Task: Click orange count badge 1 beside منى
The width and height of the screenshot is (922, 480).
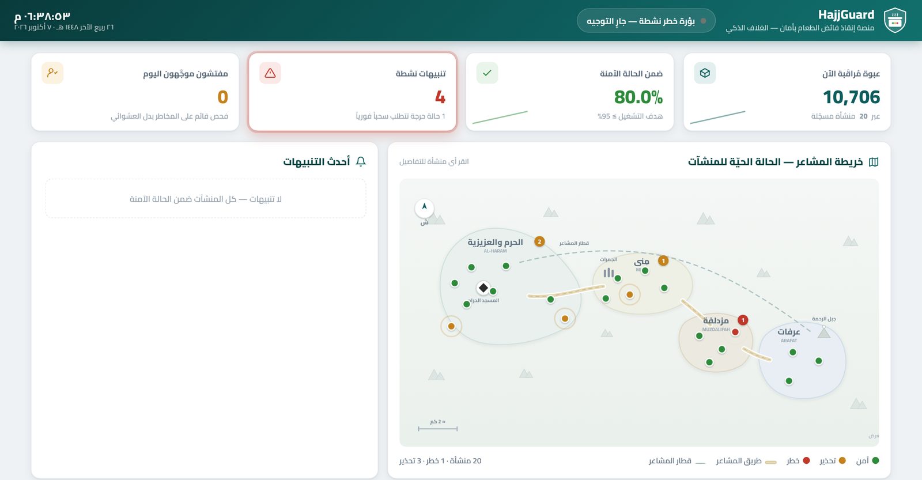Action: [x=663, y=260]
